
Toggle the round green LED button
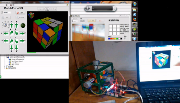pyautogui.click(x=23, y=25)
